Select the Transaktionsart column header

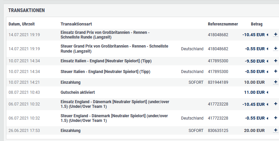tap(76, 24)
